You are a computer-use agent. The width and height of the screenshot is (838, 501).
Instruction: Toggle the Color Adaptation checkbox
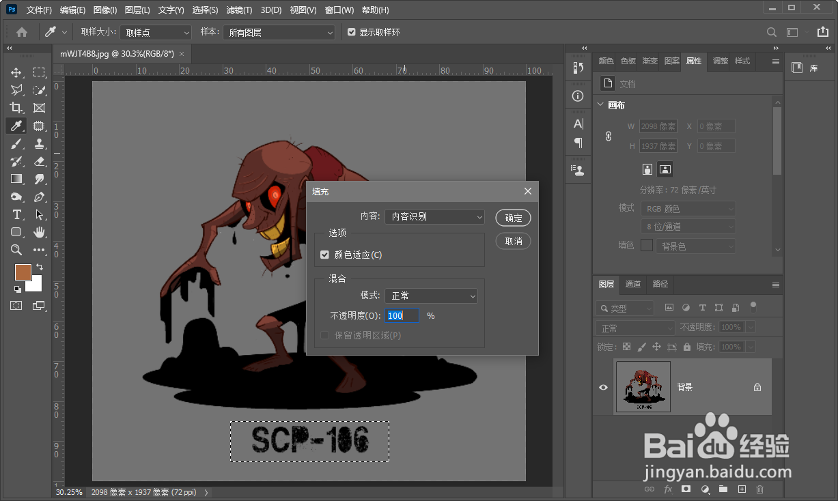(324, 255)
